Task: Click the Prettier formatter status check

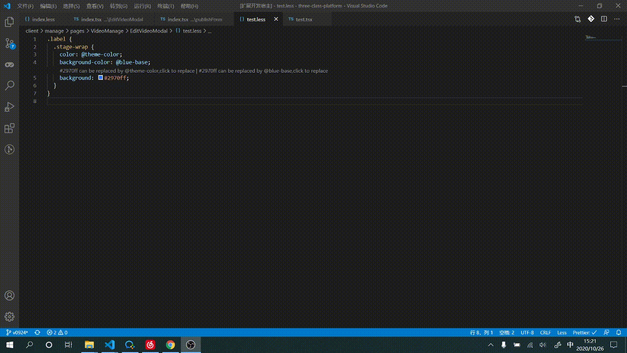Action: tap(584, 332)
